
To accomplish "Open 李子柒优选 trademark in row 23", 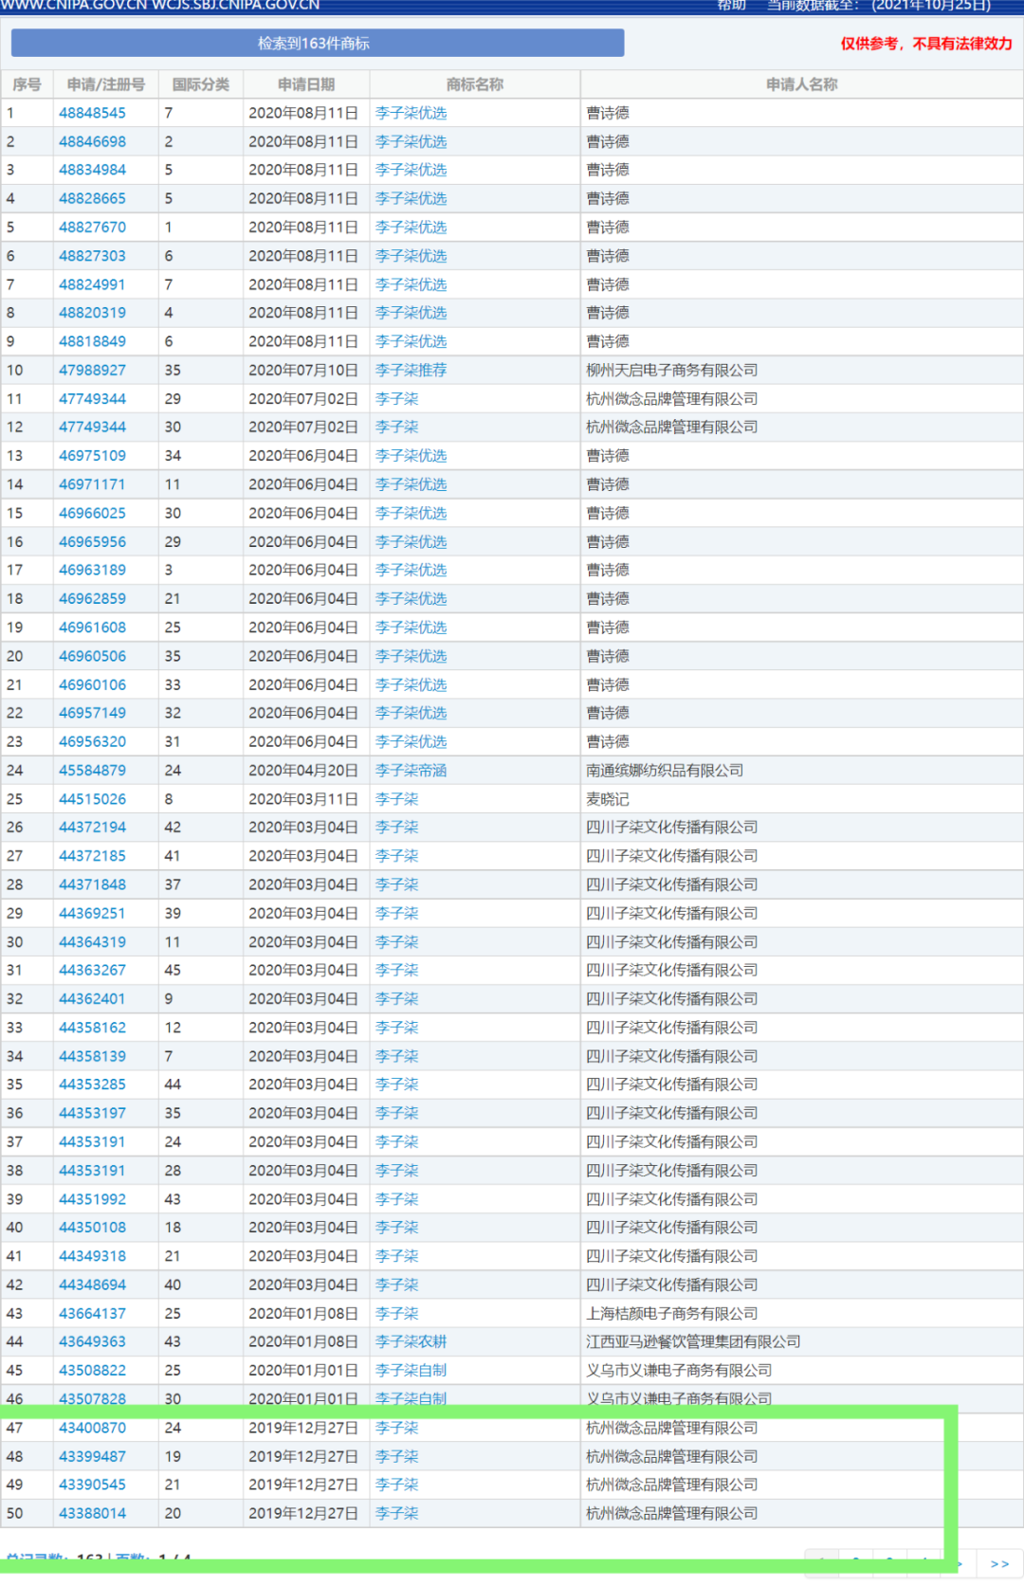I will point(411,742).
